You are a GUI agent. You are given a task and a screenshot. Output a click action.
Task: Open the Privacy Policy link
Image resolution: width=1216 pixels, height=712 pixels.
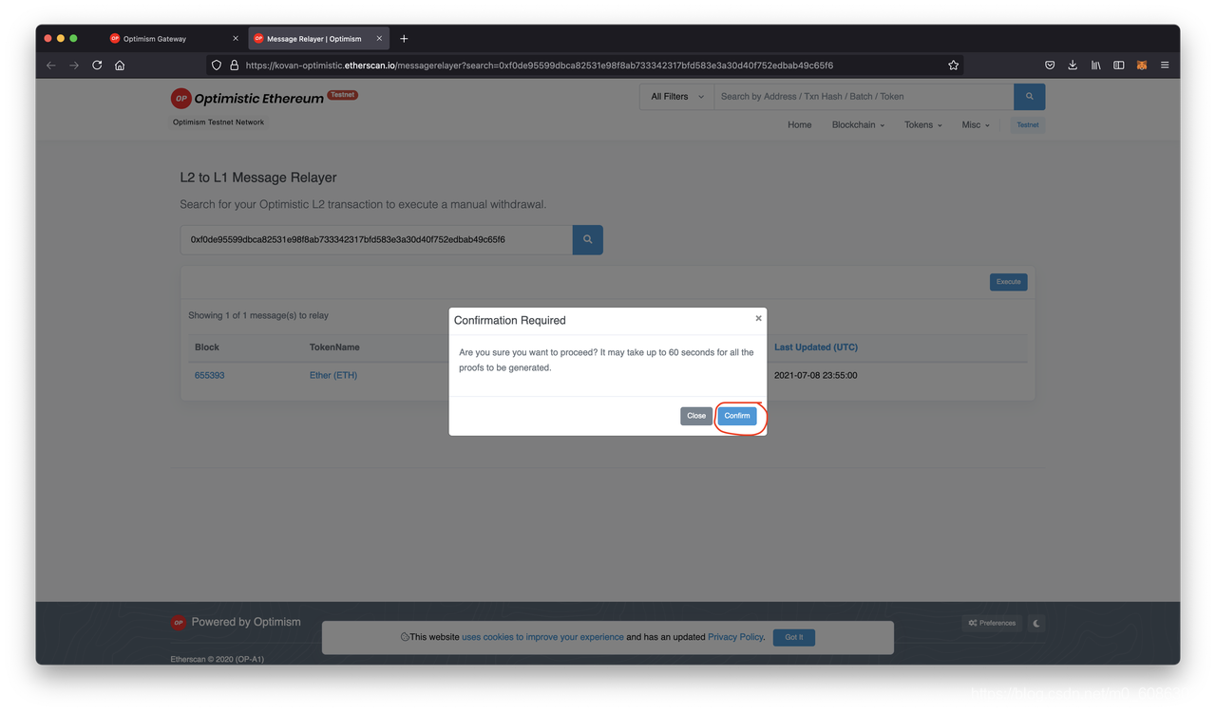[735, 637]
